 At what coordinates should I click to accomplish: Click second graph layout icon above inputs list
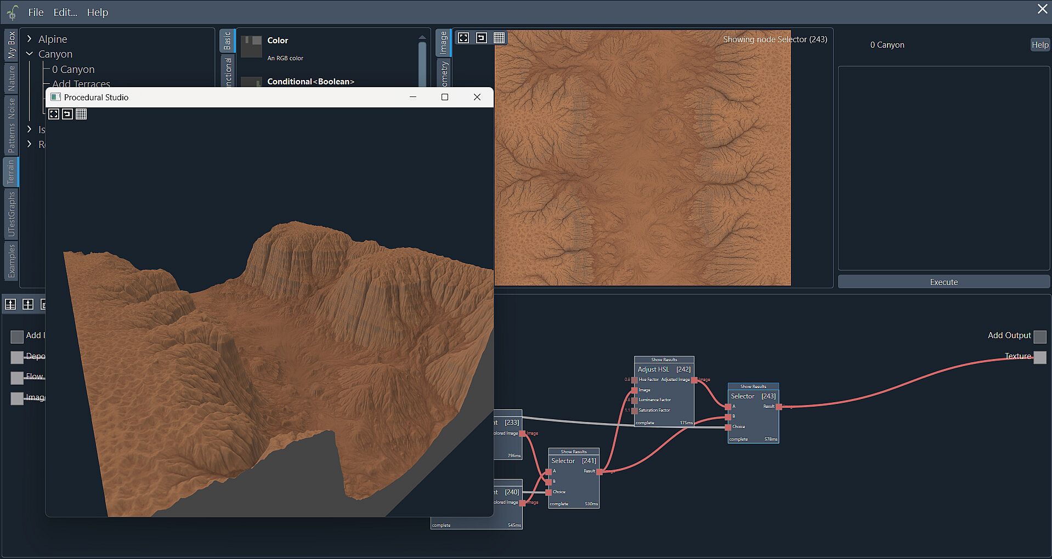tap(28, 305)
